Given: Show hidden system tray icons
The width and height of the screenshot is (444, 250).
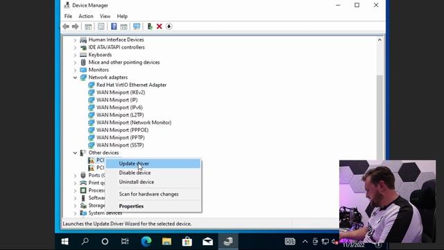Looking at the screenshot, I should click(x=305, y=242).
